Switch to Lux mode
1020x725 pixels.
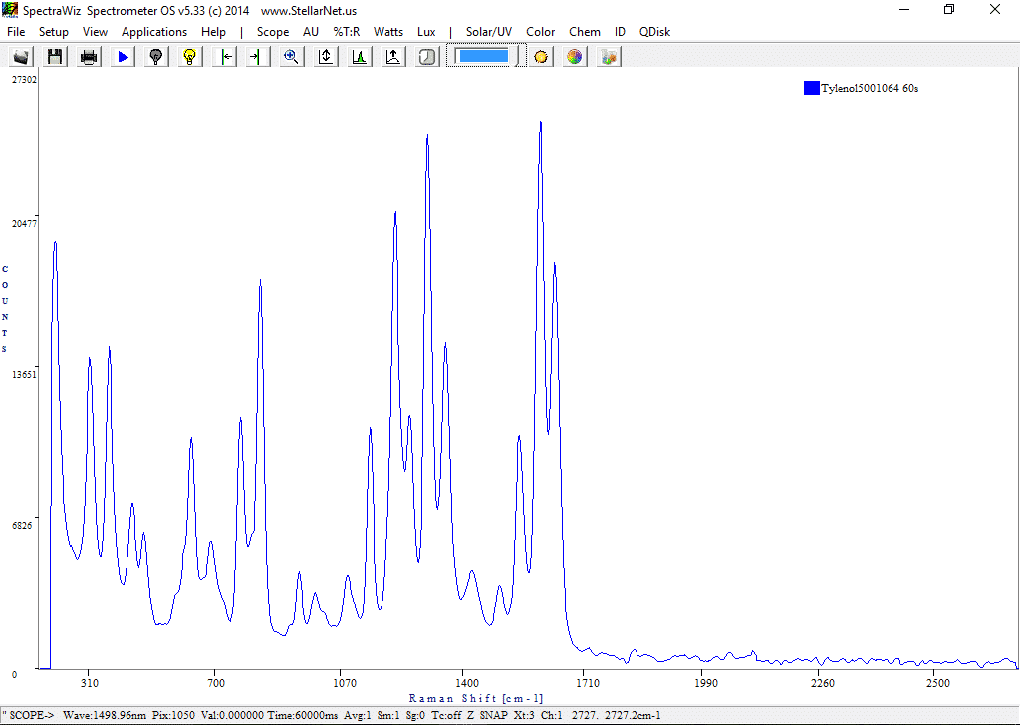click(x=426, y=31)
